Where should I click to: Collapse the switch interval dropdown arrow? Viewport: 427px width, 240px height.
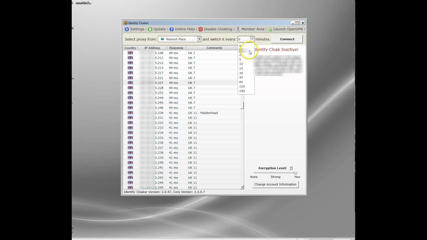coord(252,39)
